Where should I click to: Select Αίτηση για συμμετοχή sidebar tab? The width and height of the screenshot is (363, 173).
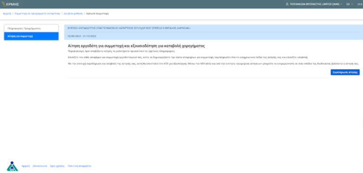pos(31,36)
